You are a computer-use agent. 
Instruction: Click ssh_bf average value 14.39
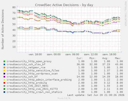pyautogui.click(x=106, y=77)
